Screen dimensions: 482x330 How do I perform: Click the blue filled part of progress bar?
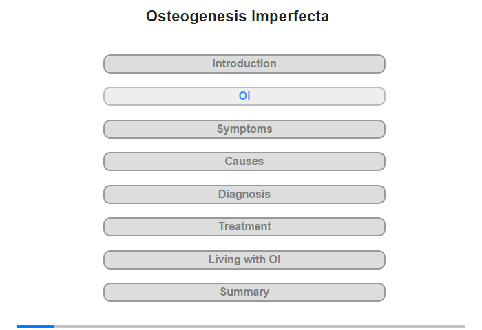(35, 326)
